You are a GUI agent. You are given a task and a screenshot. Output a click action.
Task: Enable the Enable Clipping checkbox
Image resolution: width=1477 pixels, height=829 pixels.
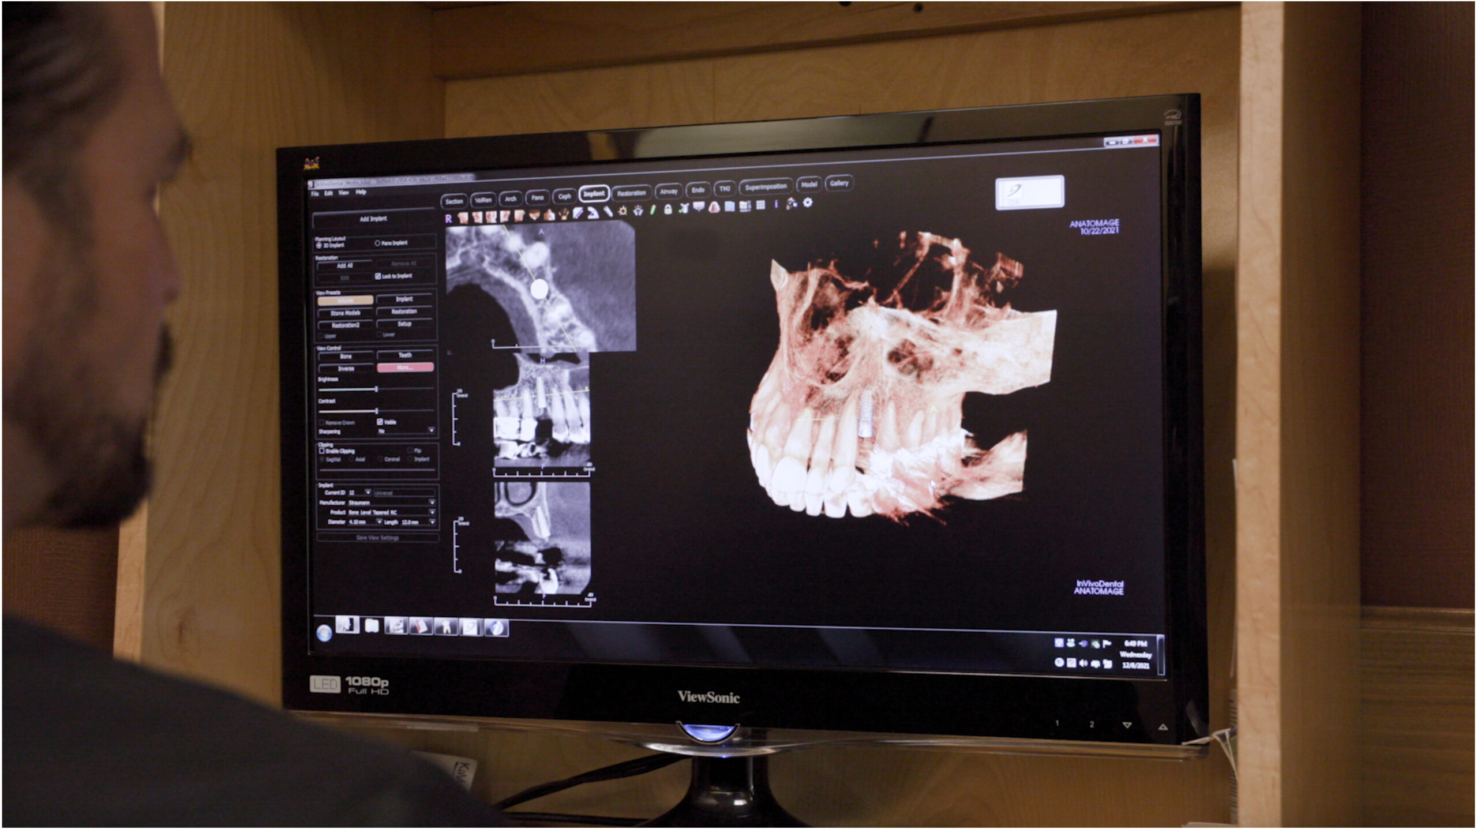pos(322,451)
